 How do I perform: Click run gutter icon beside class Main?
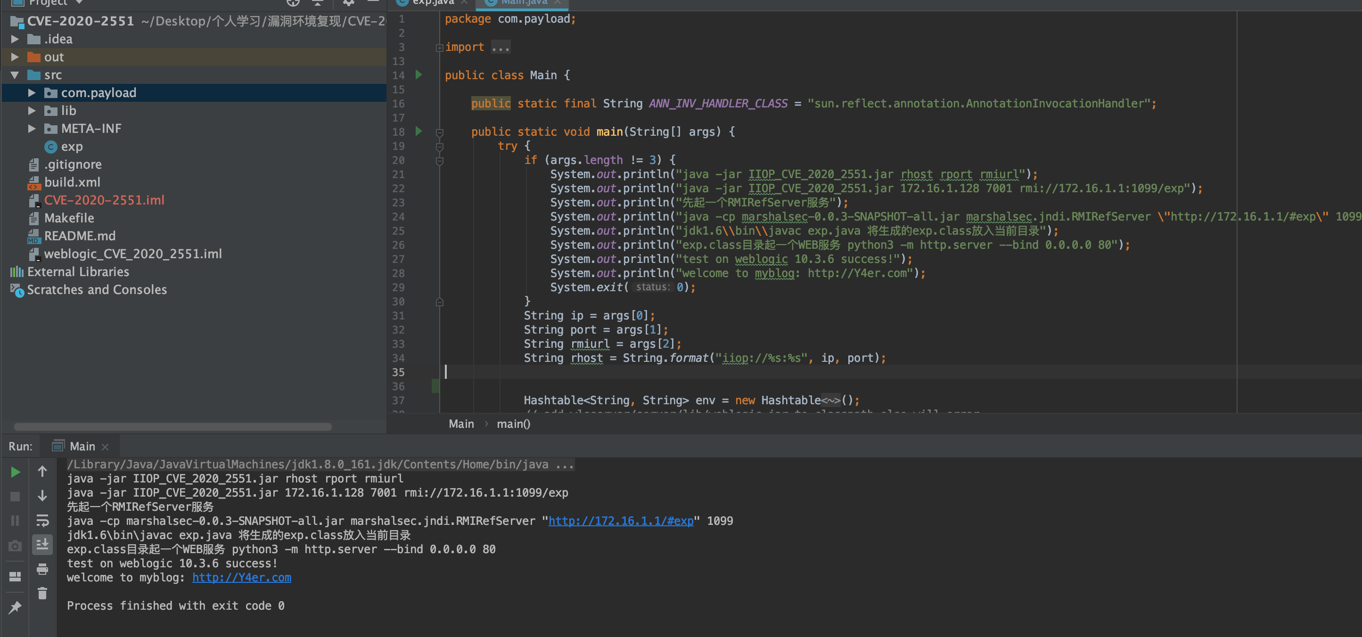(x=419, y=75)
